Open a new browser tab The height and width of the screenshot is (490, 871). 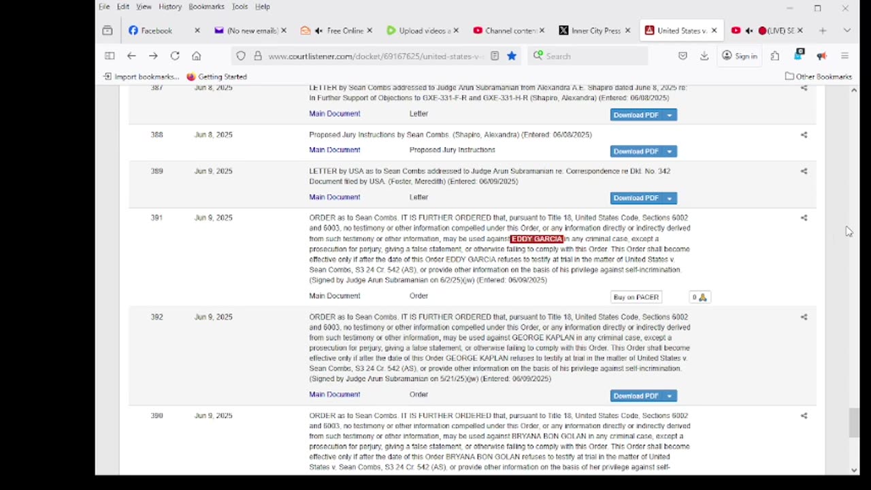click(823, 31)
